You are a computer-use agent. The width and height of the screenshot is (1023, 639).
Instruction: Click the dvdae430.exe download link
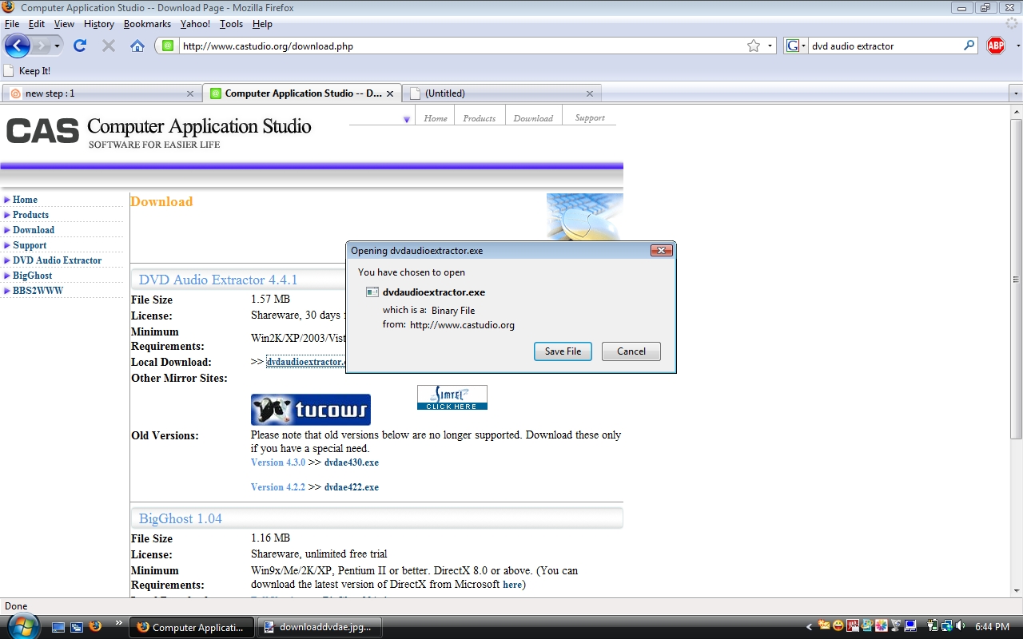(x=352, y=462)
